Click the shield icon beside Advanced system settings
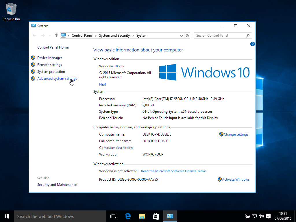Image resolution: width=296 pixels, height=222 pixels. pyautogui.click(x=33, y=79)
